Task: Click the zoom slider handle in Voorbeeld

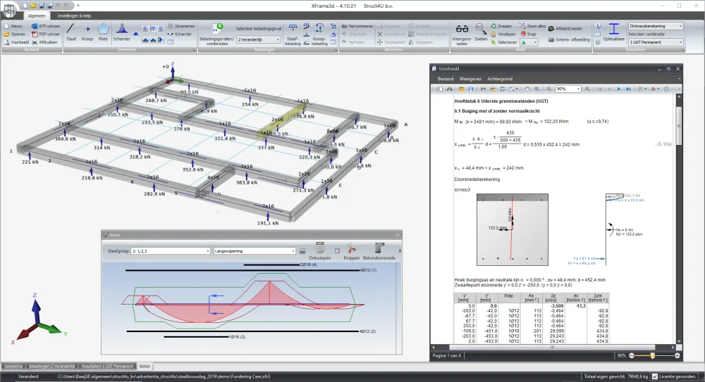Action: point(652,355)
